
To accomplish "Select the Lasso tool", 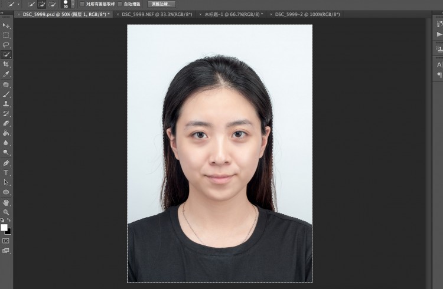I will [x=6, y=45].
